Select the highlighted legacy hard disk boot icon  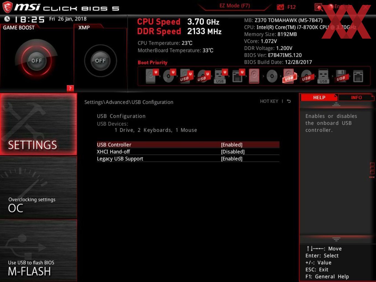pos(254,76)
